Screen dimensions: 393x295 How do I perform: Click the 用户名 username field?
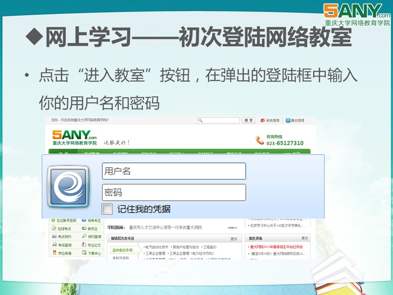[x=174, y=171]
